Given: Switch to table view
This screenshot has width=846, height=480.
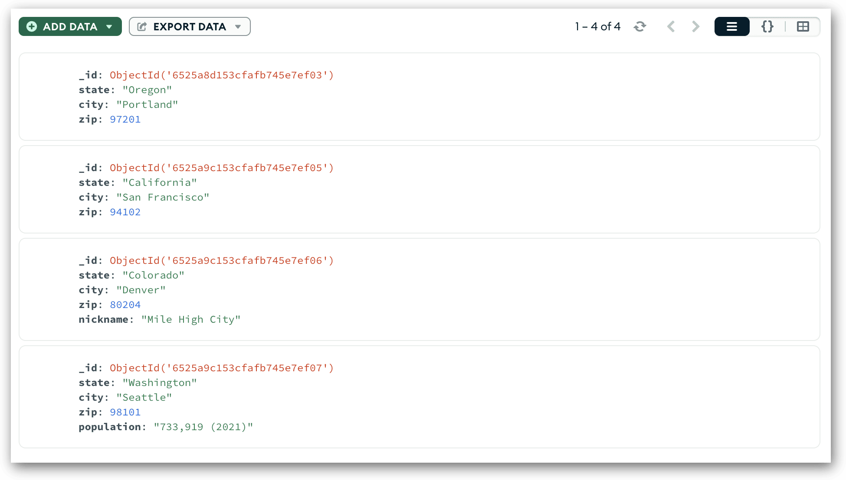Looking at the screenshot, I should click(x=803, y=26).
